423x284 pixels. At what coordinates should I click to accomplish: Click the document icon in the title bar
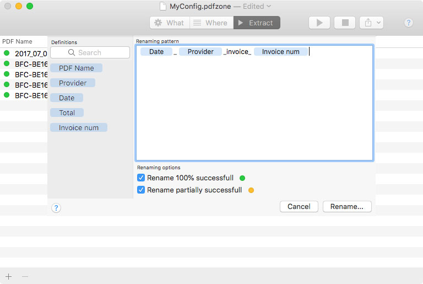point(163,7)
